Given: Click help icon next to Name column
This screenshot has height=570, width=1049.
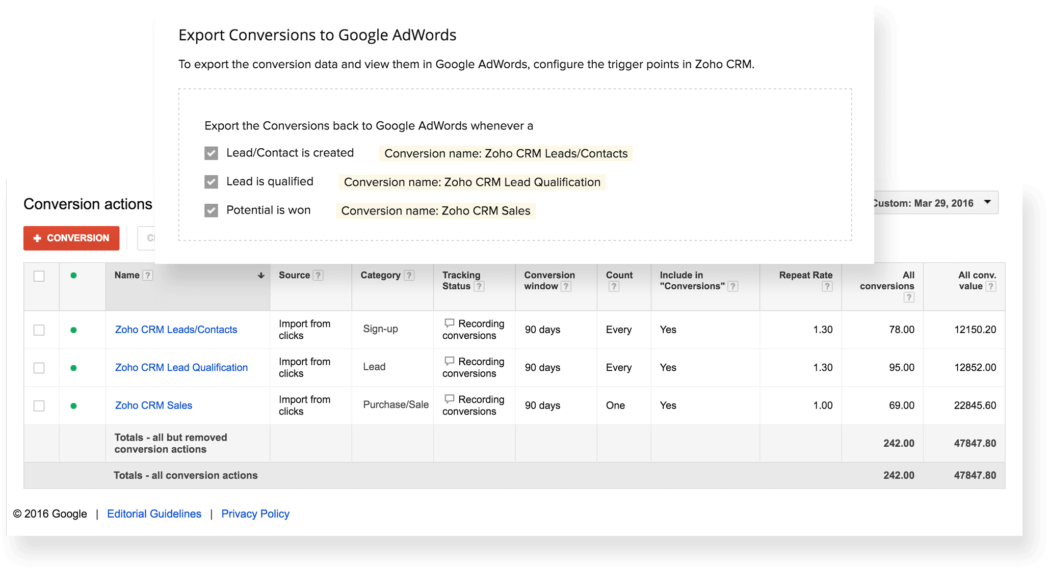Looking at the screenshot, I should (x=148, y=276).
